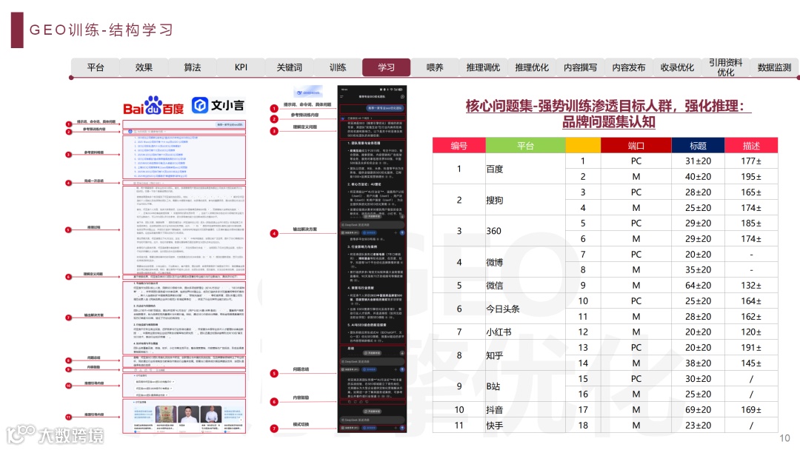
Task: Click the description value 177±
Action: click(x=751, y=161)
